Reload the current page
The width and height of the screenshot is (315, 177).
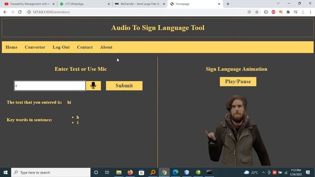pyautogui.click(x=20, y=12)
